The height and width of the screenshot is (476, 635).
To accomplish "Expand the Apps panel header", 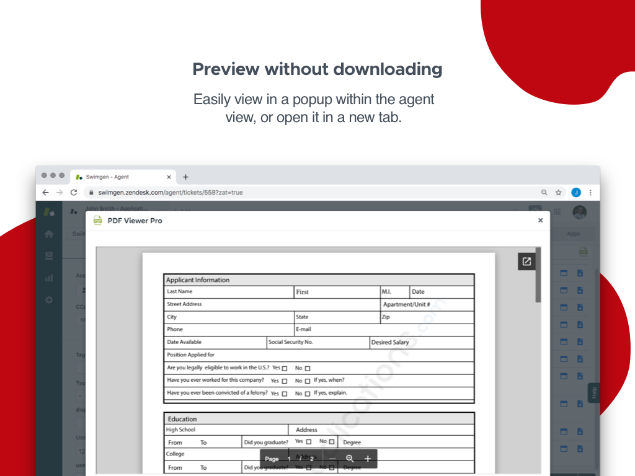I will click(x=574, y=234).
